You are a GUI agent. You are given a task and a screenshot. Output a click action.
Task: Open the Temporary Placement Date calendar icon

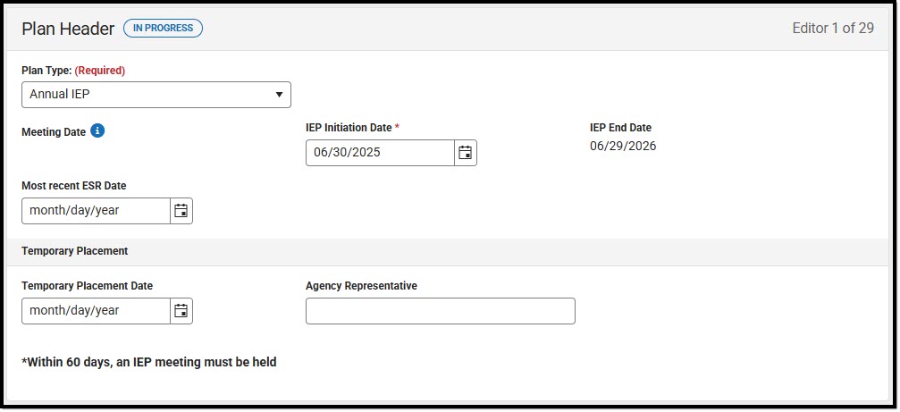181,311
